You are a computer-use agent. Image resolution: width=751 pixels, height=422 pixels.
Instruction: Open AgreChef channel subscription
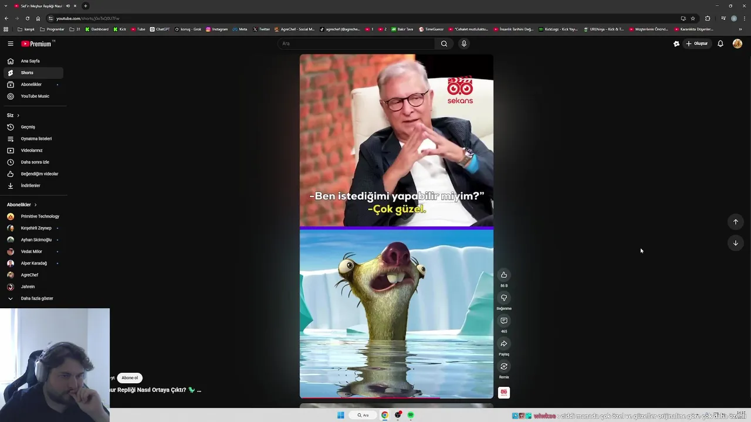coord(33,275)
